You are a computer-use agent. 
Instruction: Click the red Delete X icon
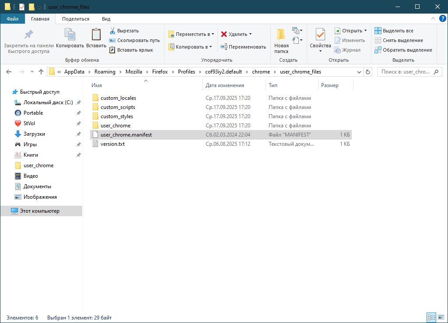point(224,34)
